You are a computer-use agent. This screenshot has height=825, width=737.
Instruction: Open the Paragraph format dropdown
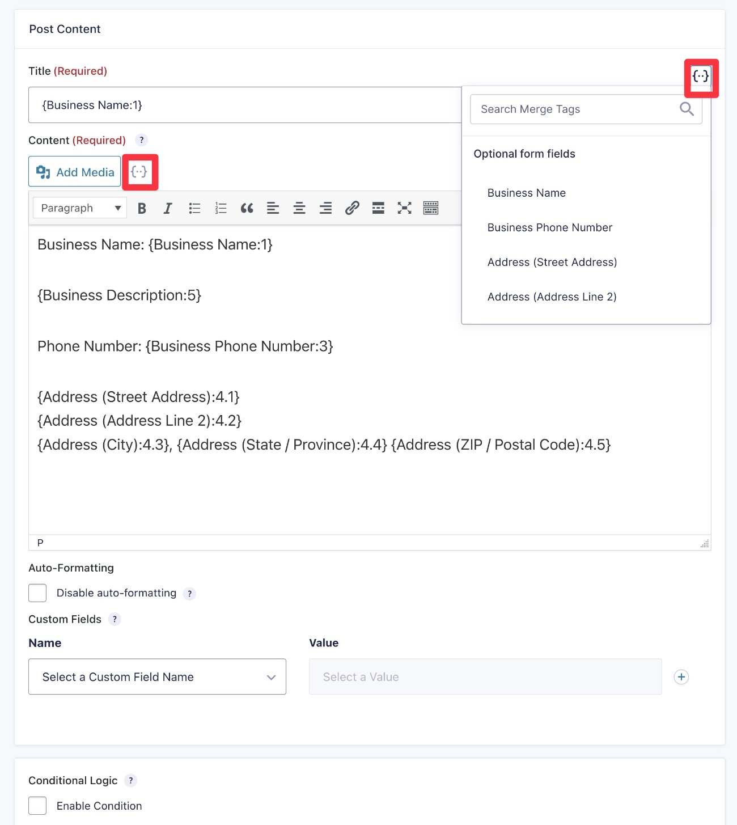(x=79, y=208)
